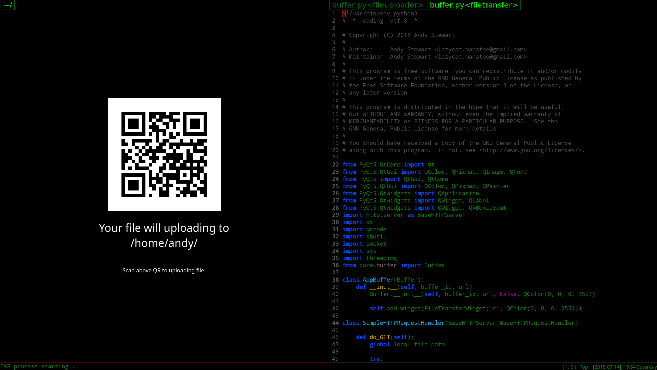Click on the do_GET method name

click(379, 337)
